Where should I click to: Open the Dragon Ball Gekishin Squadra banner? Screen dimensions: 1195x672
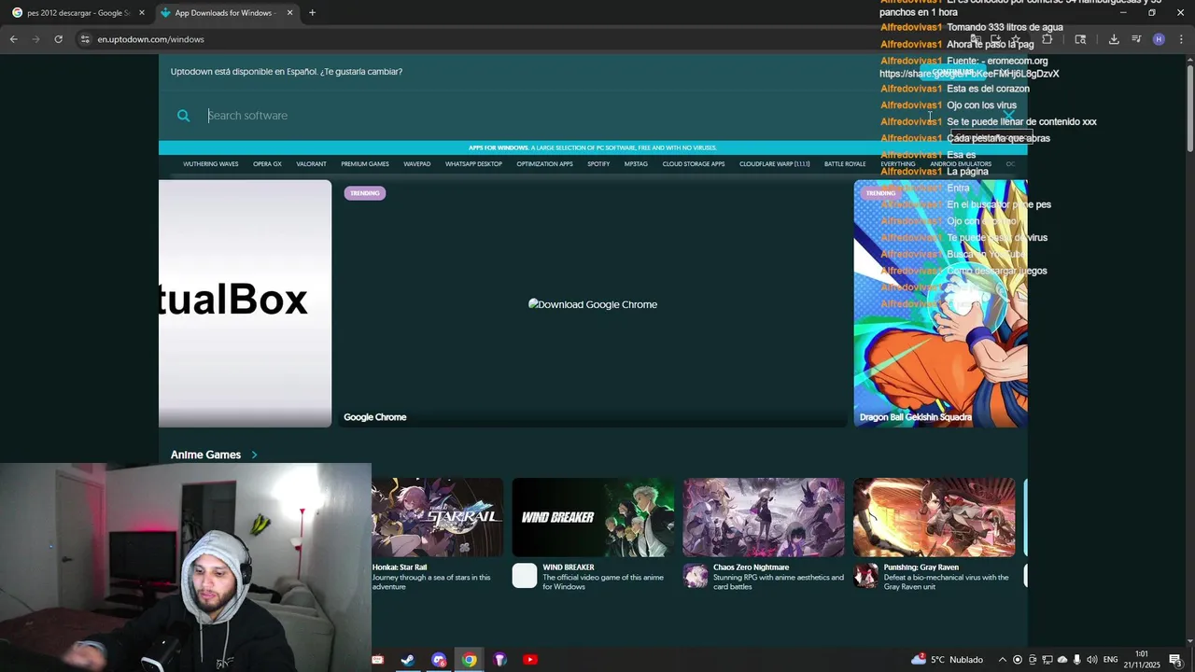(941, 304)
